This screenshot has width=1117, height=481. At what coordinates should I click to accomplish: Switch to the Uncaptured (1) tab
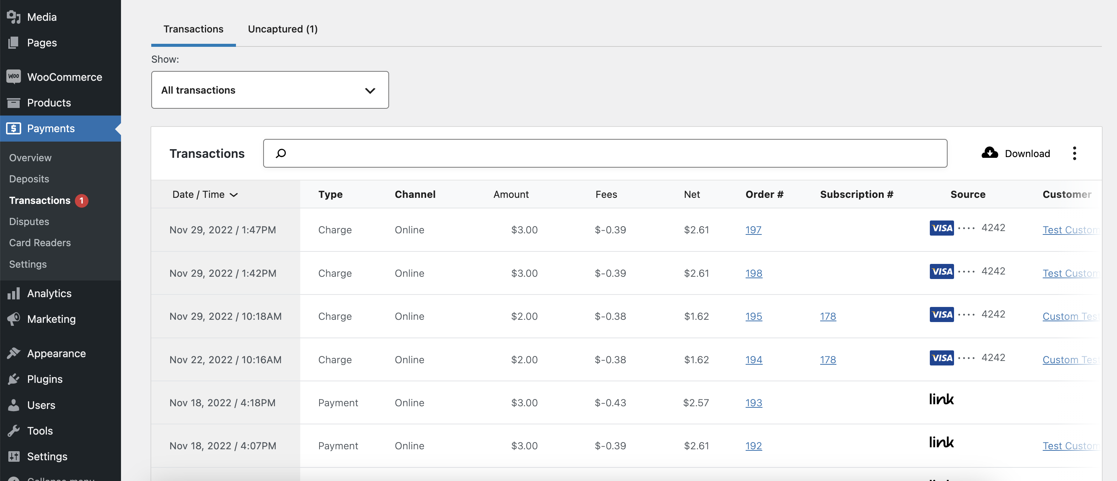(x=283, y=29)
